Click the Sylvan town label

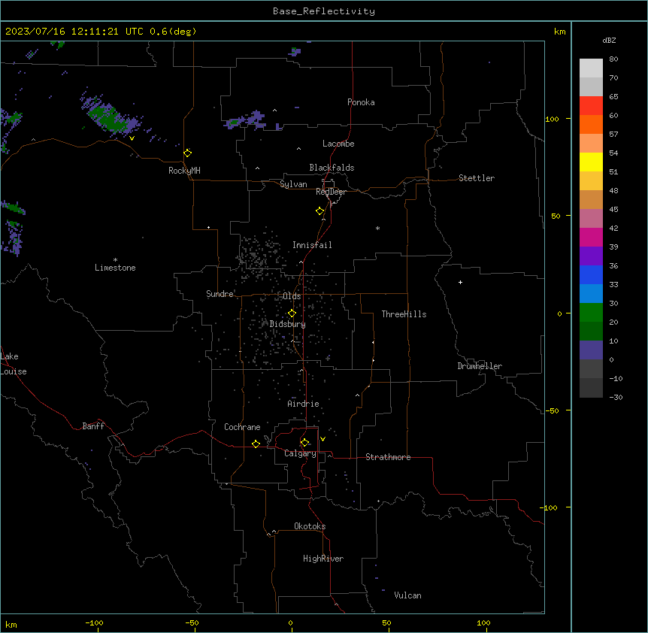coord(293,184)
